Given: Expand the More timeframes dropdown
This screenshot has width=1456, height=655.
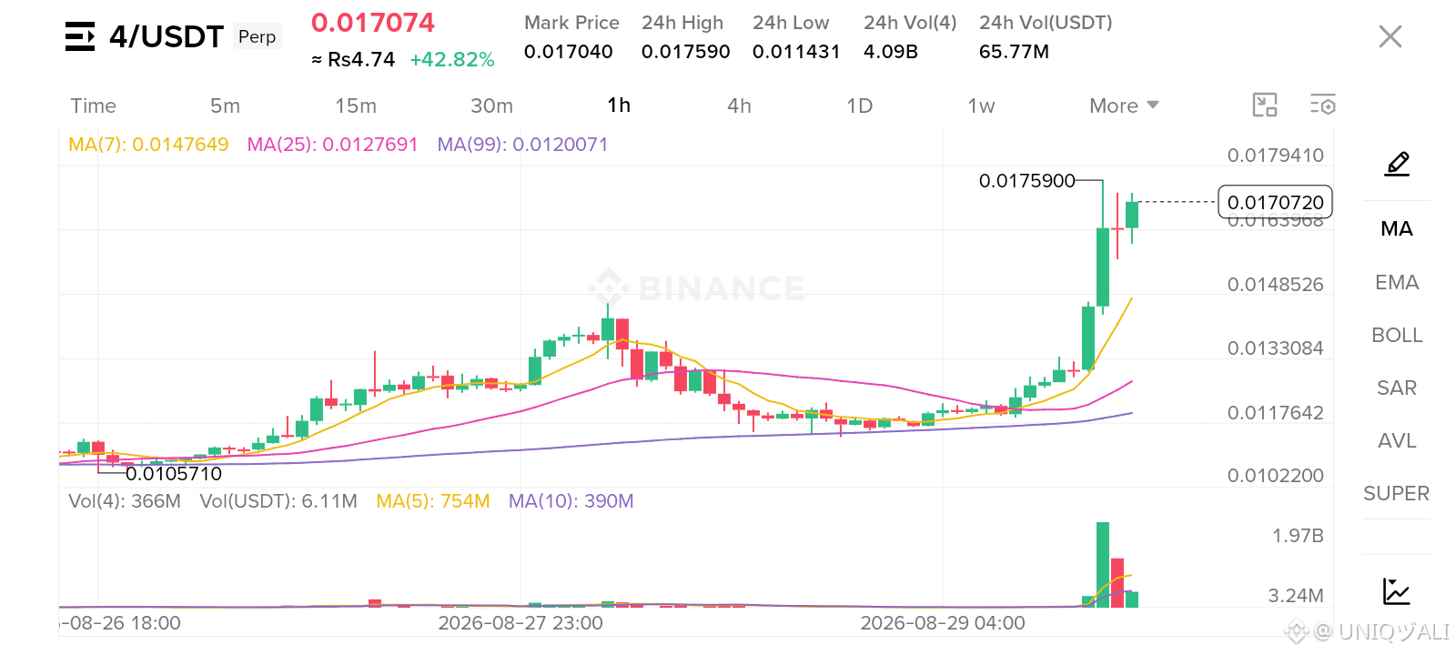Looking at the screenshot, I should 1124,106.
